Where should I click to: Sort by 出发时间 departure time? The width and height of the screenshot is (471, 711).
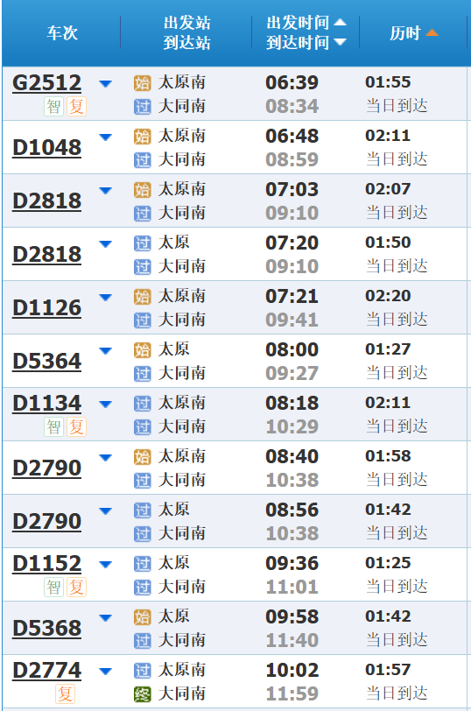pos(306,22)
